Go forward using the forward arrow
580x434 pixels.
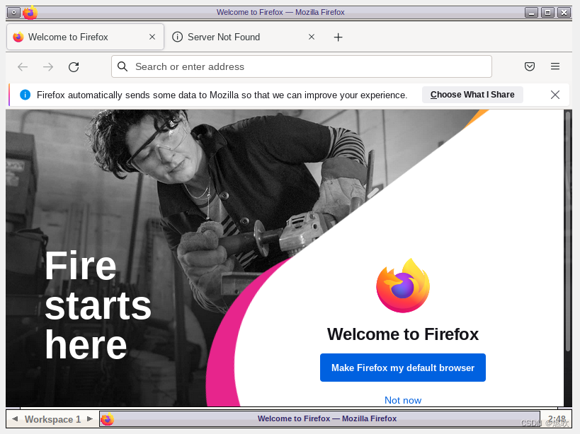(x=48, y=67)
